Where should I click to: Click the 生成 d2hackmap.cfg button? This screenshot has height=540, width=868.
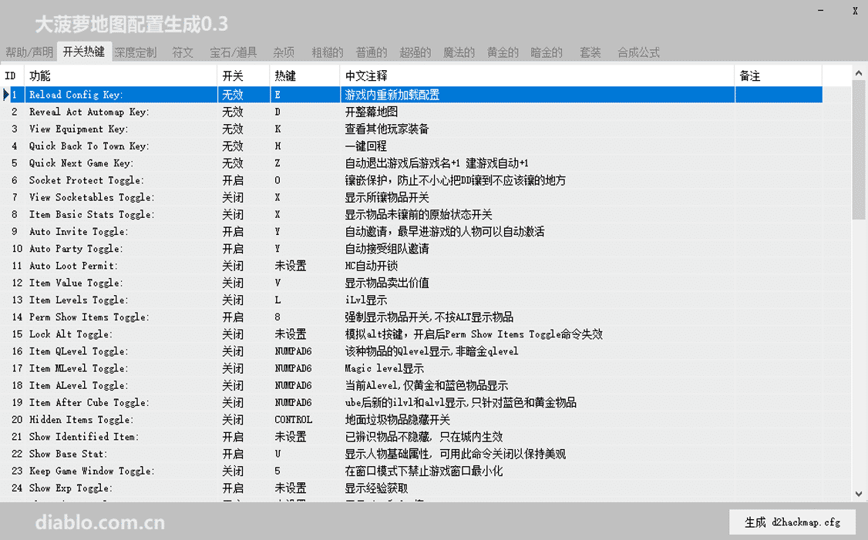(x=792, y=522)
